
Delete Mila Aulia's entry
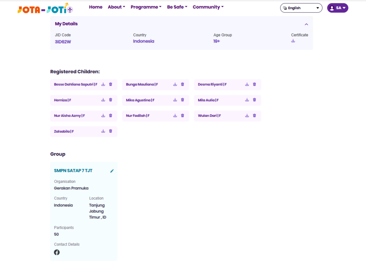[254, 100]
